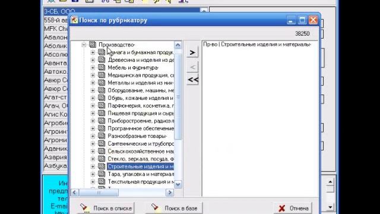Select Программное обеспечение category
380x214 pixels.
(141, 128)
